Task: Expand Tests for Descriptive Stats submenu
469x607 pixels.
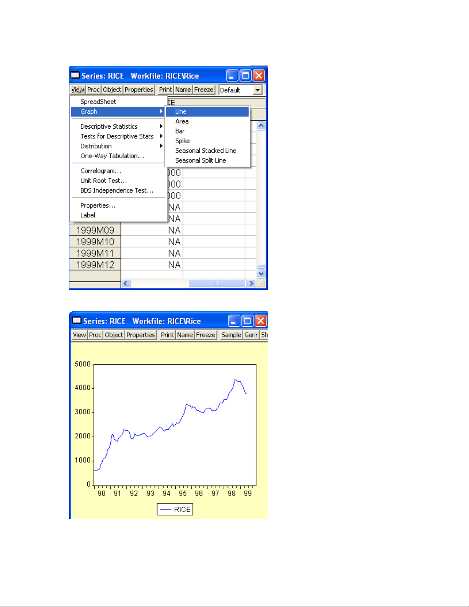Action: [x=119, y=136]
